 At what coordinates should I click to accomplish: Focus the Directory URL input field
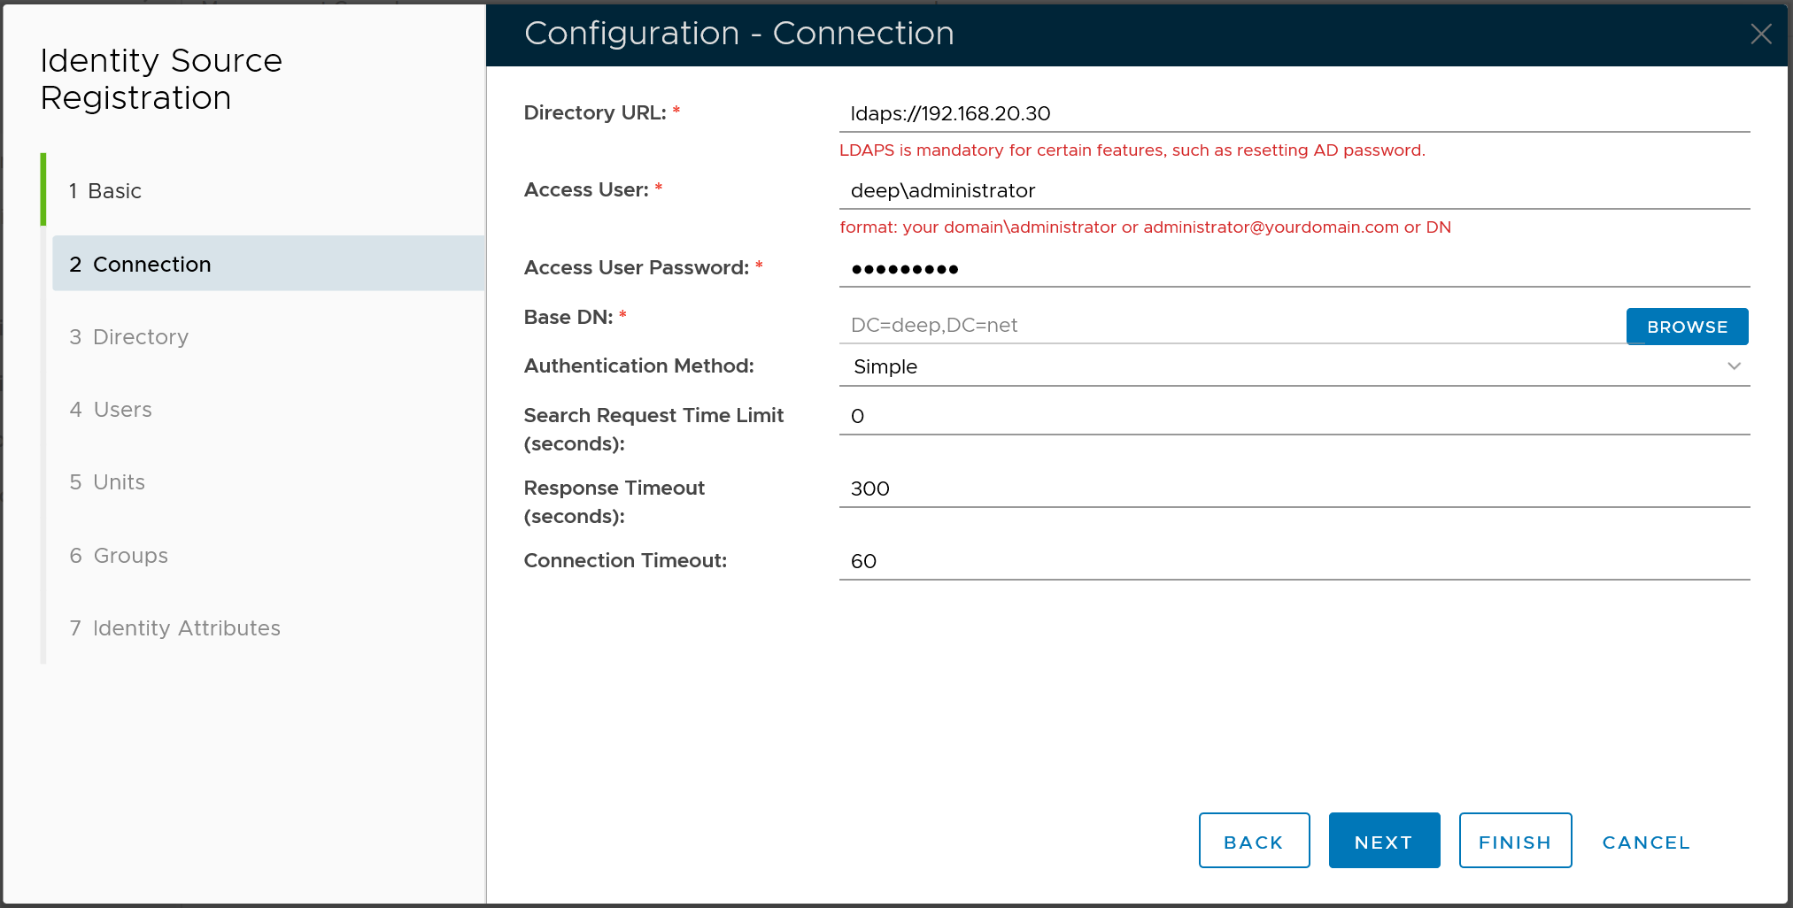(x=1293, y=114)
